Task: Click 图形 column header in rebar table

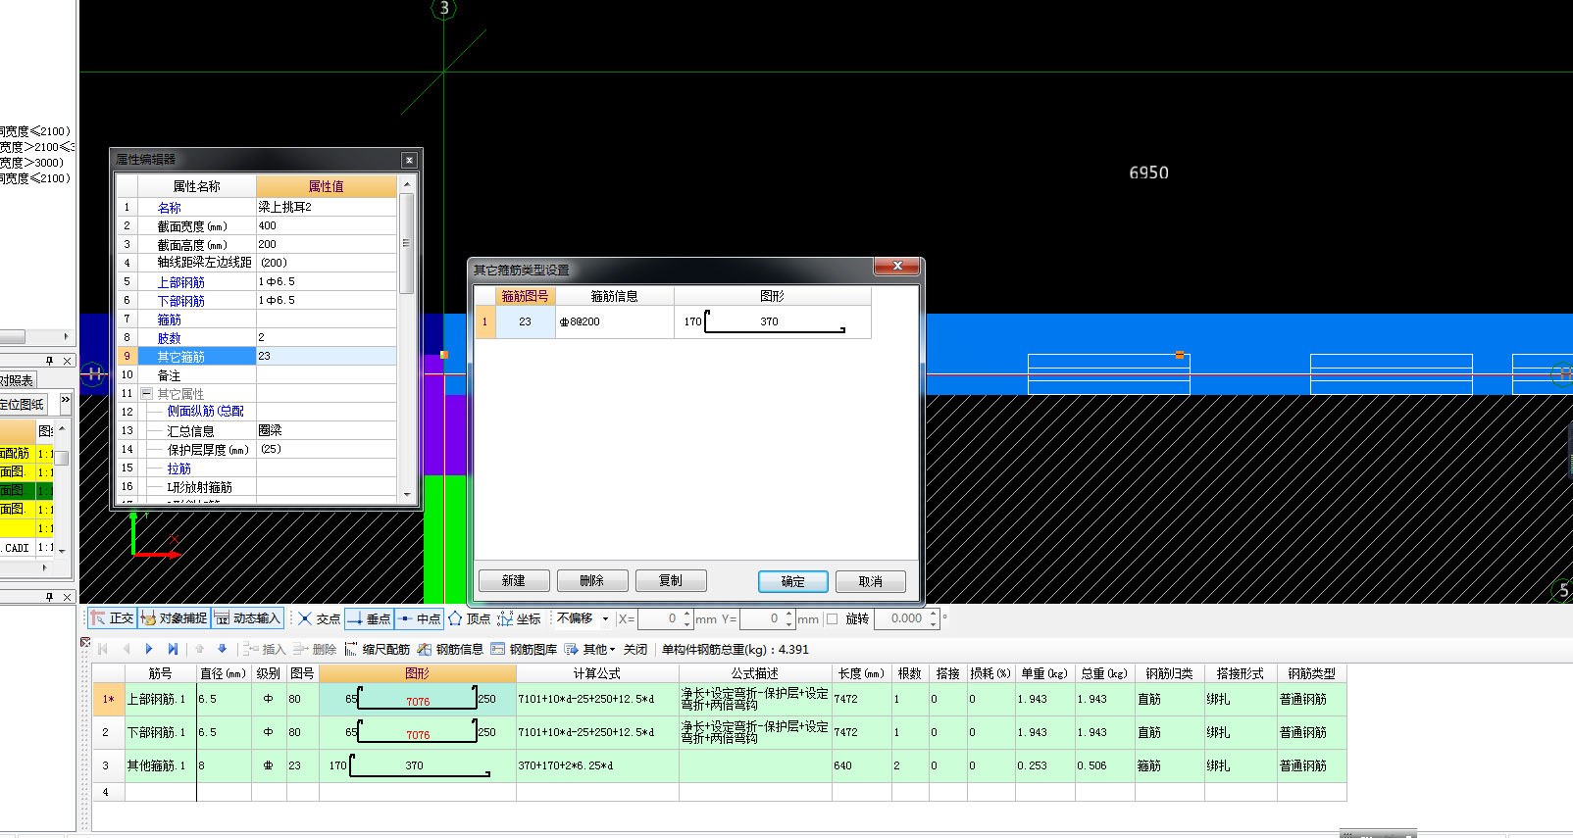Action: 417,673
